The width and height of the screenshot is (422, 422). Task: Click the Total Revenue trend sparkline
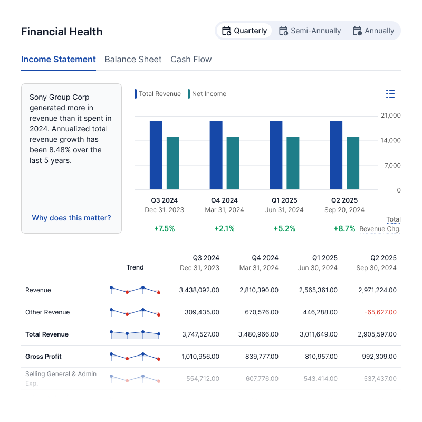pos(135,334)
